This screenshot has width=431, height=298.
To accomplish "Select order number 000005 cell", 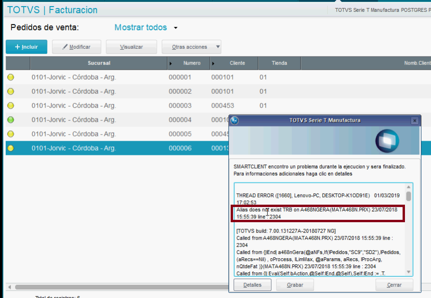I will (180, 134).
